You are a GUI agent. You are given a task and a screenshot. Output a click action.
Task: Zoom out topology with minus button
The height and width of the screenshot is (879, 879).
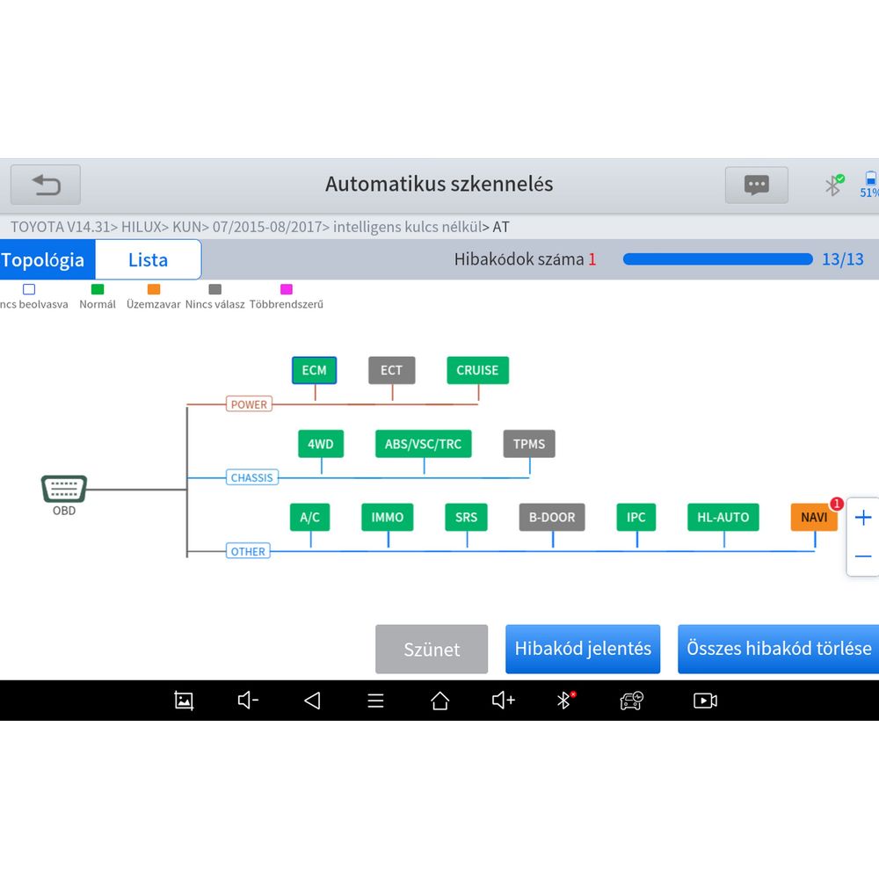tap(863, 556)
